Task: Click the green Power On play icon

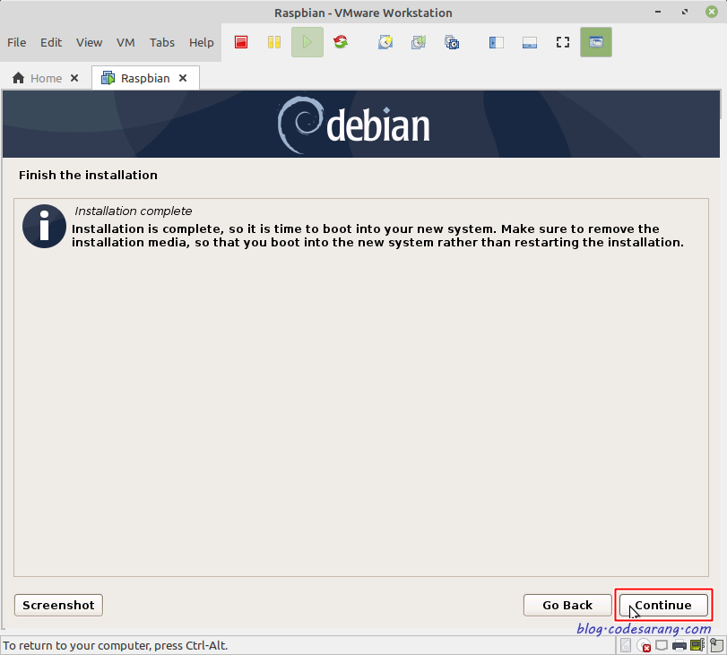Action: point(307,42)
